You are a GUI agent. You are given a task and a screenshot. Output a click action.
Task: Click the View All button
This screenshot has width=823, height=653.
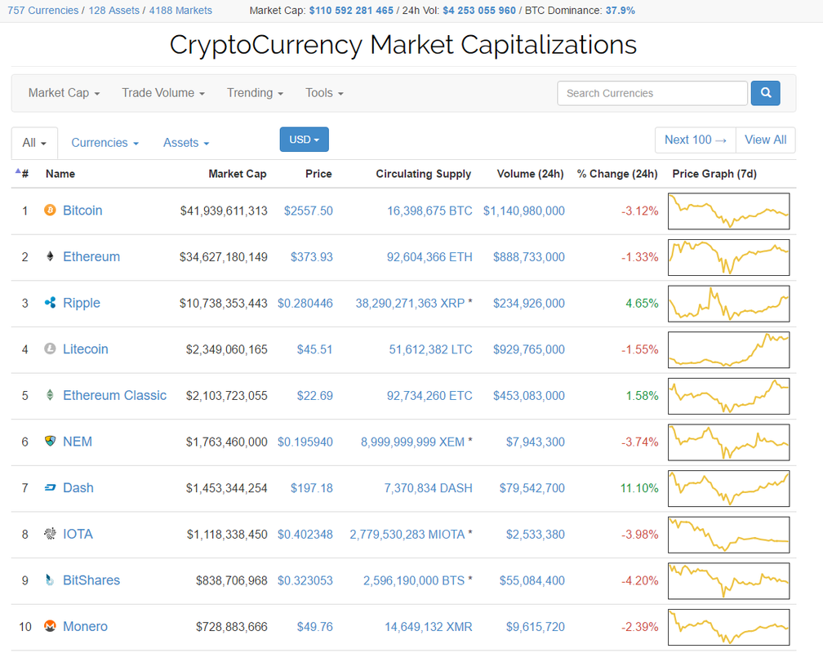click(765, 140)
